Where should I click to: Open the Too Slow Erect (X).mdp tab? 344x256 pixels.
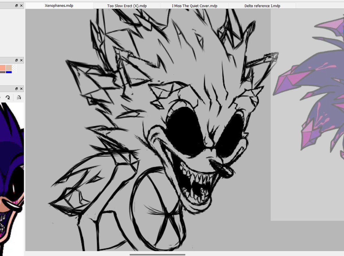pyautogui.click(x=127, y=6)
